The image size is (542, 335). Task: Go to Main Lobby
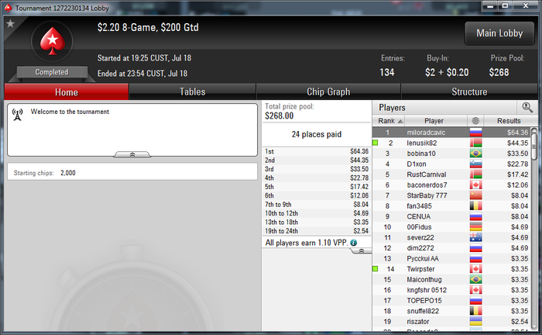499,33
